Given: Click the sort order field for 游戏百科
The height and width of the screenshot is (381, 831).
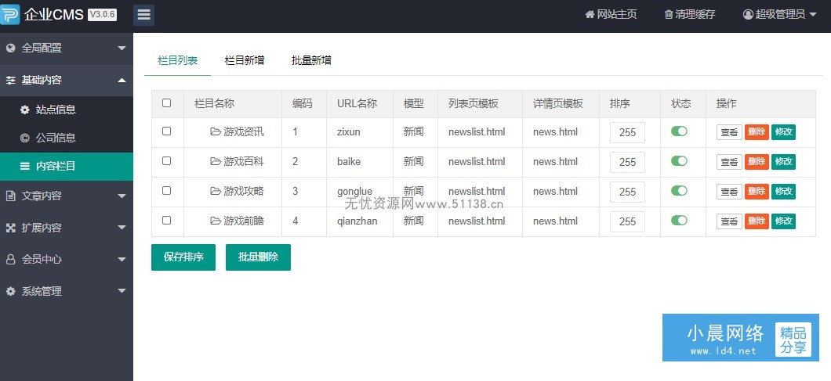Looking at the screenshot, I should coord(627,162).
